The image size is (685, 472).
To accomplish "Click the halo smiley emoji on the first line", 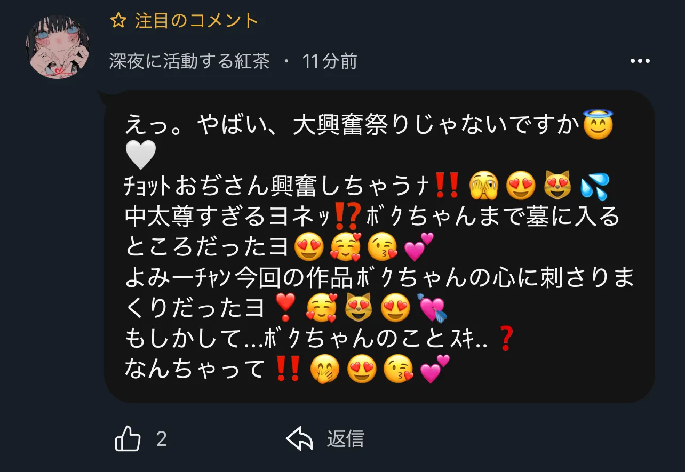I will pyautogui.click(x=599, y=125).
